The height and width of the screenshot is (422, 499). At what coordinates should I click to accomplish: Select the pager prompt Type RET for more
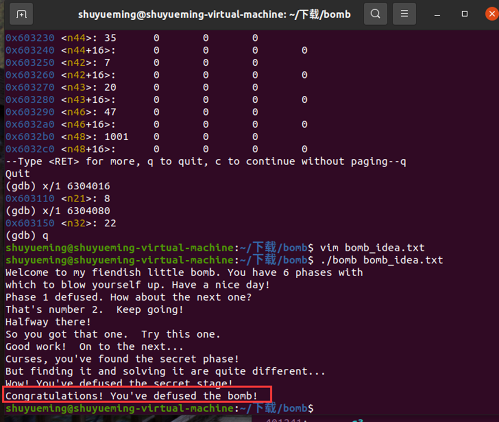(x=173, y=161)
